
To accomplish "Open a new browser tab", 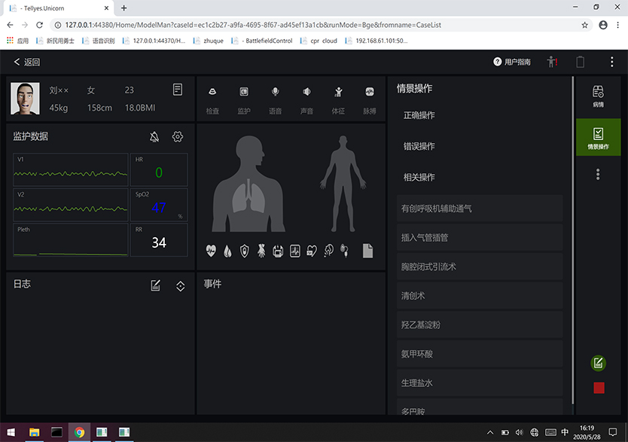I will [x=123, y=8].
